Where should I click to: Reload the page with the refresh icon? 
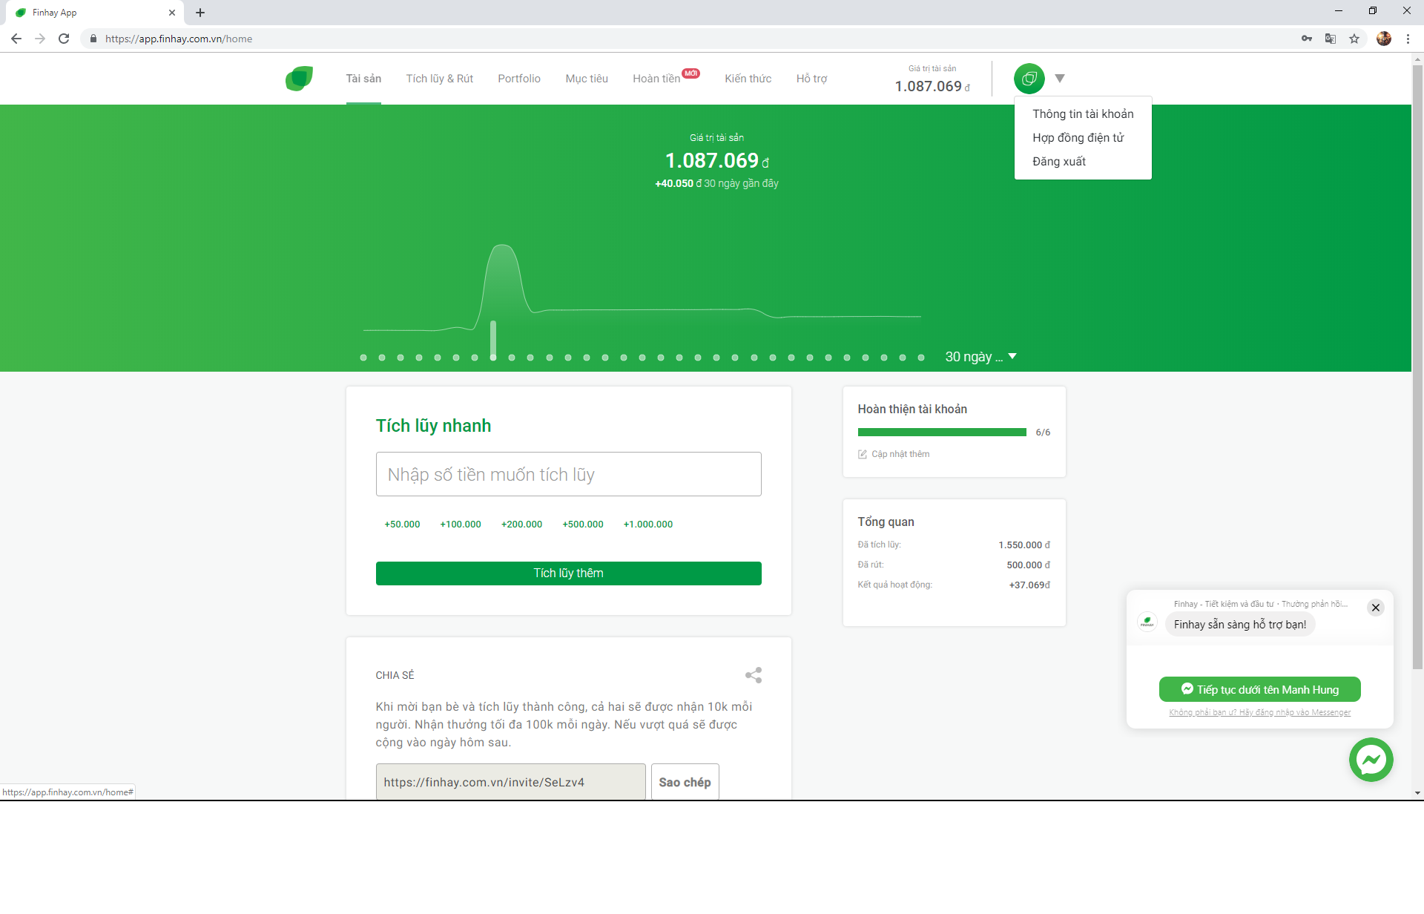pyautogui.click(x=64, y=39)
